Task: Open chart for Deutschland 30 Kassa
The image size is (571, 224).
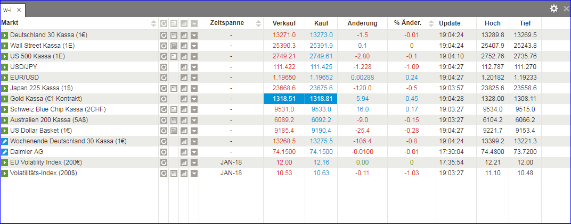Action: pos(184,35)
